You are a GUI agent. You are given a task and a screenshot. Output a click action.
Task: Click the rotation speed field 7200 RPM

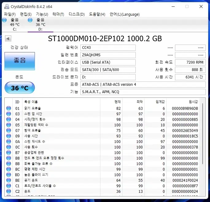click(190, 62)
